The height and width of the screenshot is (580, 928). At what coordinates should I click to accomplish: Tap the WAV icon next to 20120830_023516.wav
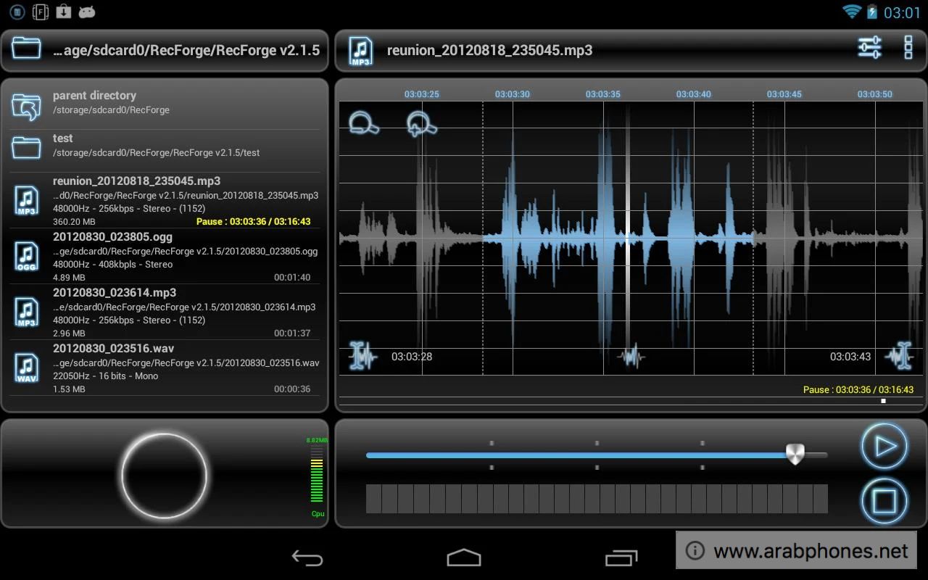26,367
